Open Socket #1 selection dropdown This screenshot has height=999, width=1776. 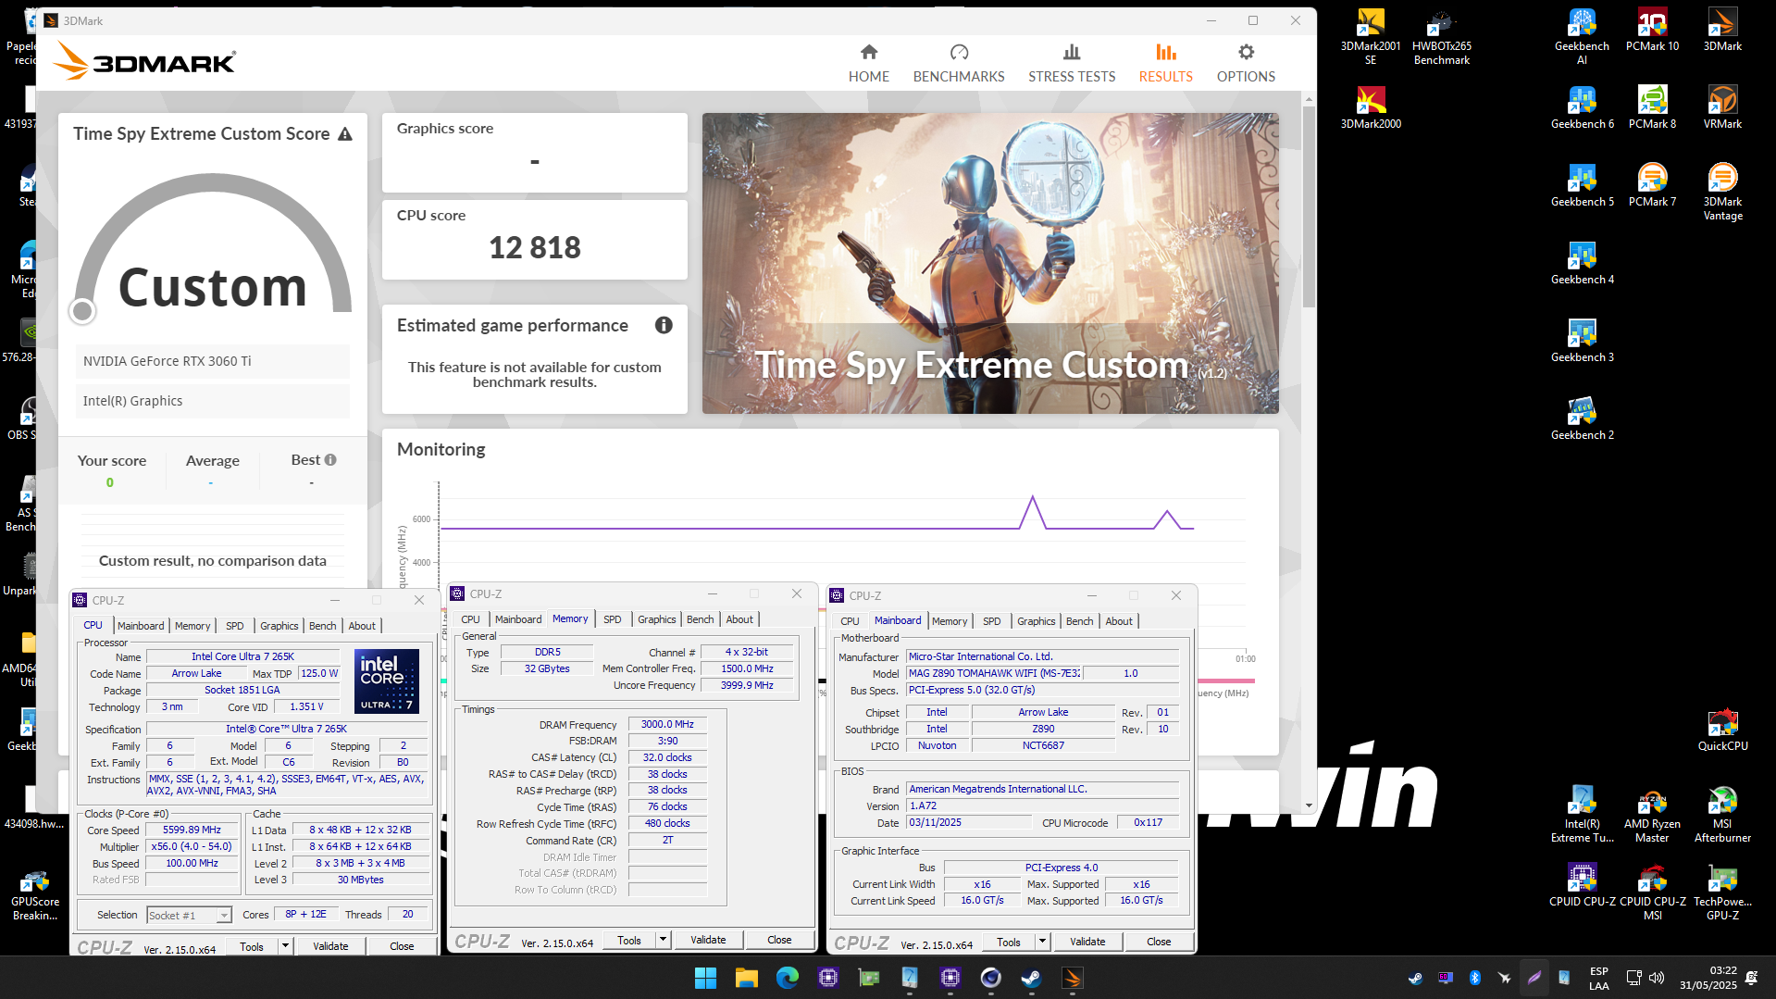[189, 915]
